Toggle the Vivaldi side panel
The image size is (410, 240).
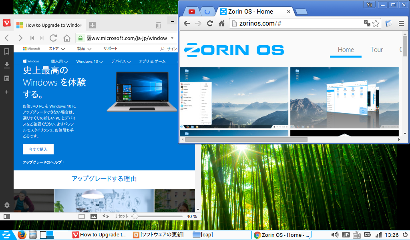(x=7, y=216)
